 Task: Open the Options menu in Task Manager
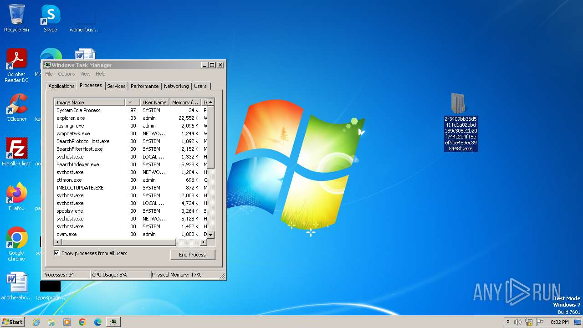[x=66, y=74]
